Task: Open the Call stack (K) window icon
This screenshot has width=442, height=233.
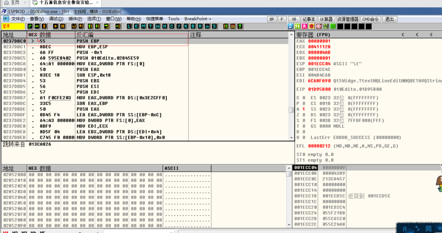Action: coord(186,26)
